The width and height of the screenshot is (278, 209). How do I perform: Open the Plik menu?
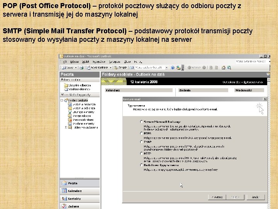coord(65,62)
